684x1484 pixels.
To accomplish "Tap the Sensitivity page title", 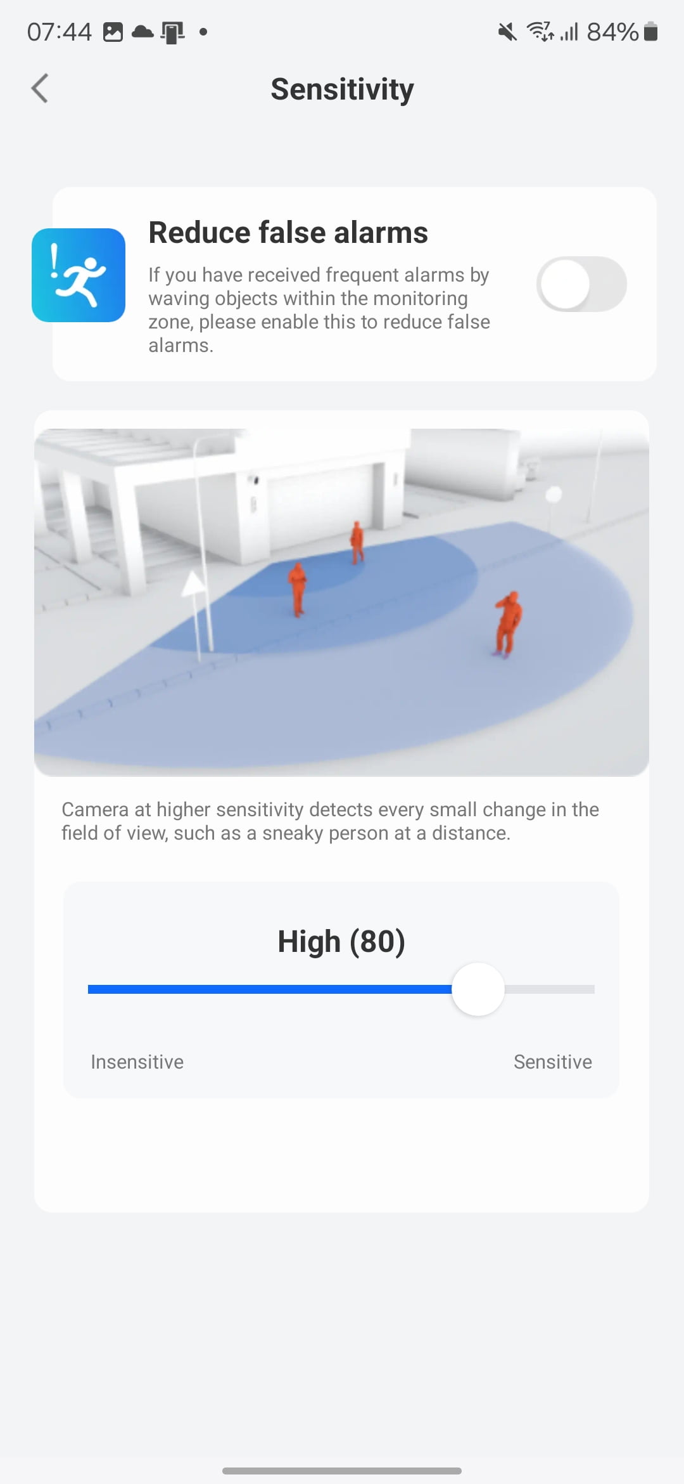I will tap(342, 89).
